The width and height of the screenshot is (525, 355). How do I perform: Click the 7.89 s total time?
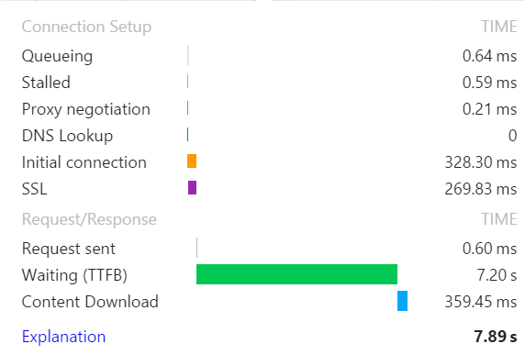(496, 337)
